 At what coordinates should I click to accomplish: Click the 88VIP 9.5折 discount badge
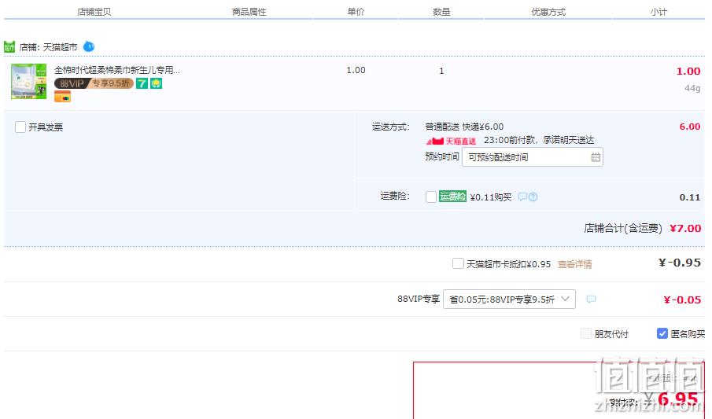tap(94, 83)
